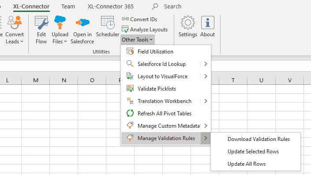Expand Layout to VisualForce submenu arrow
The height and width of the screenshot is (175, 311).
click(206, 76)
